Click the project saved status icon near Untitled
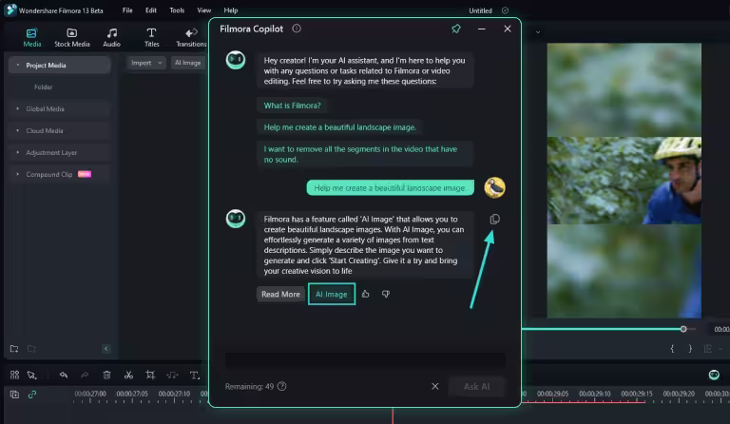 click(505, 10)
